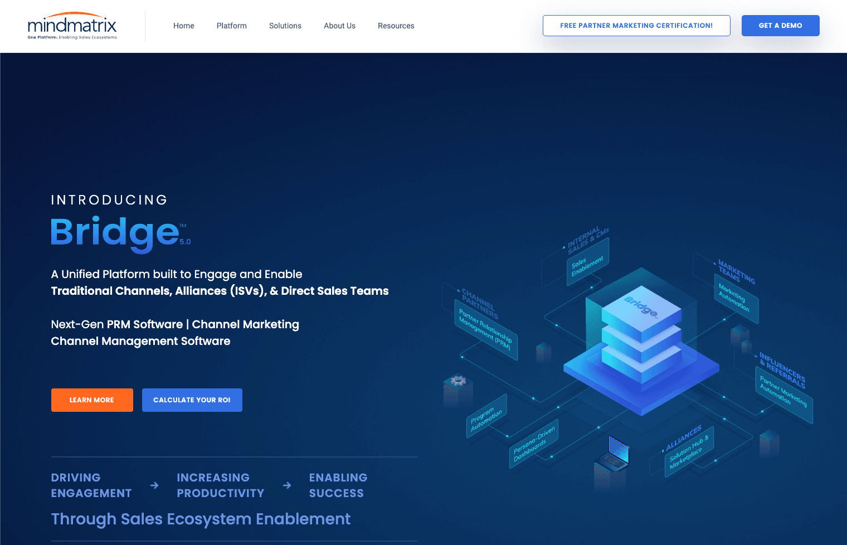The image size is (847, 545).
Task: Select Home in the navigation bar
Action: tap(183, 26)
